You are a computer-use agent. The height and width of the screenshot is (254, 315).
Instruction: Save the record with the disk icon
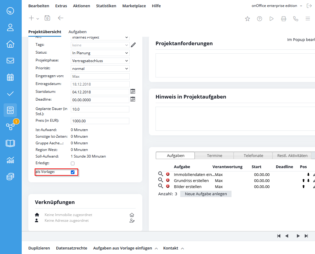click(47, 18)
